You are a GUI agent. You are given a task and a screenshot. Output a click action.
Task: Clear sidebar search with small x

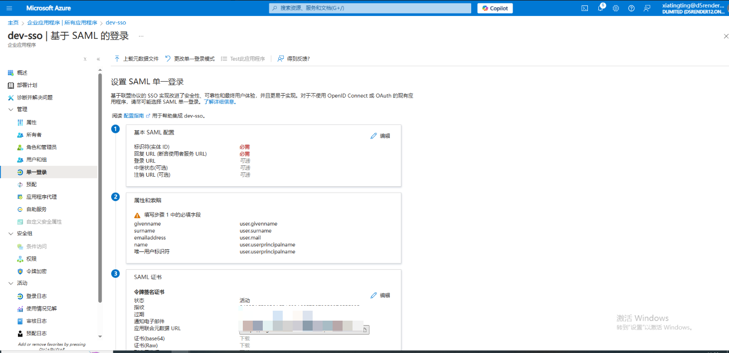click(x=85, y=59)
